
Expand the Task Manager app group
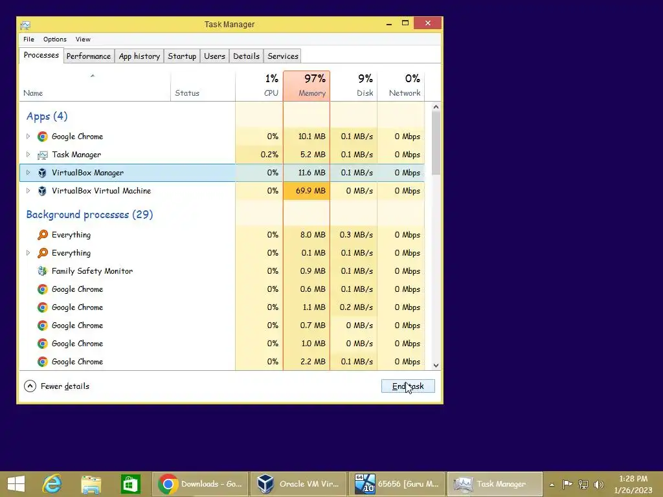28,155
